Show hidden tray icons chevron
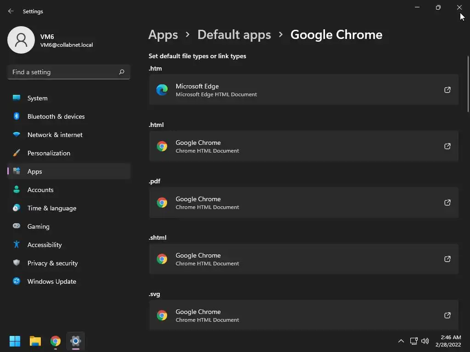 401,341
